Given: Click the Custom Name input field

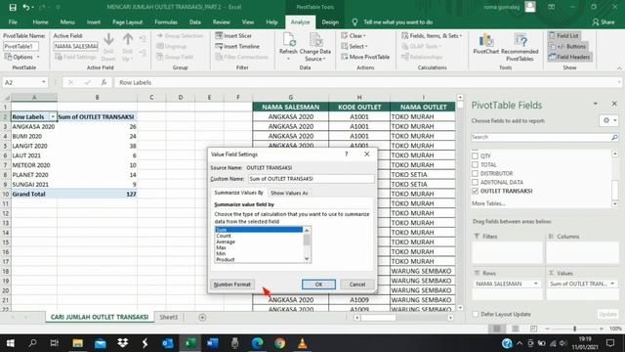Looking at the screenshot, I should click(x=312, y=179).
